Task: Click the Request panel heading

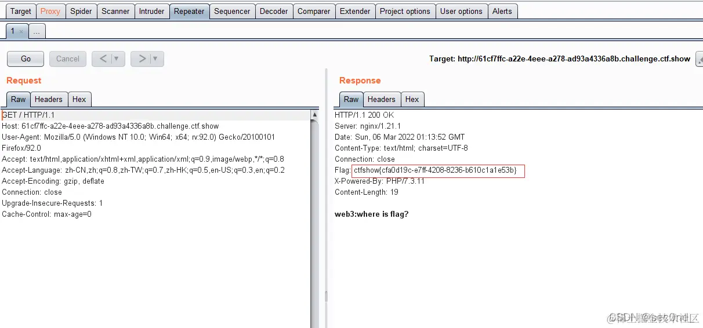Action: coord(24,81)
